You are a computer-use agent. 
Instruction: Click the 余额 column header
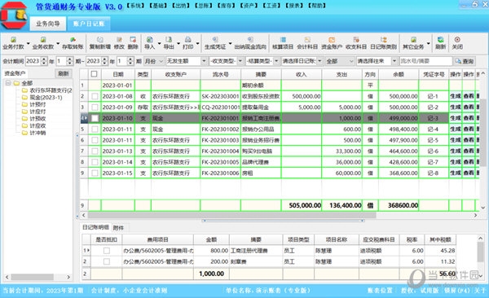(399, 75)
